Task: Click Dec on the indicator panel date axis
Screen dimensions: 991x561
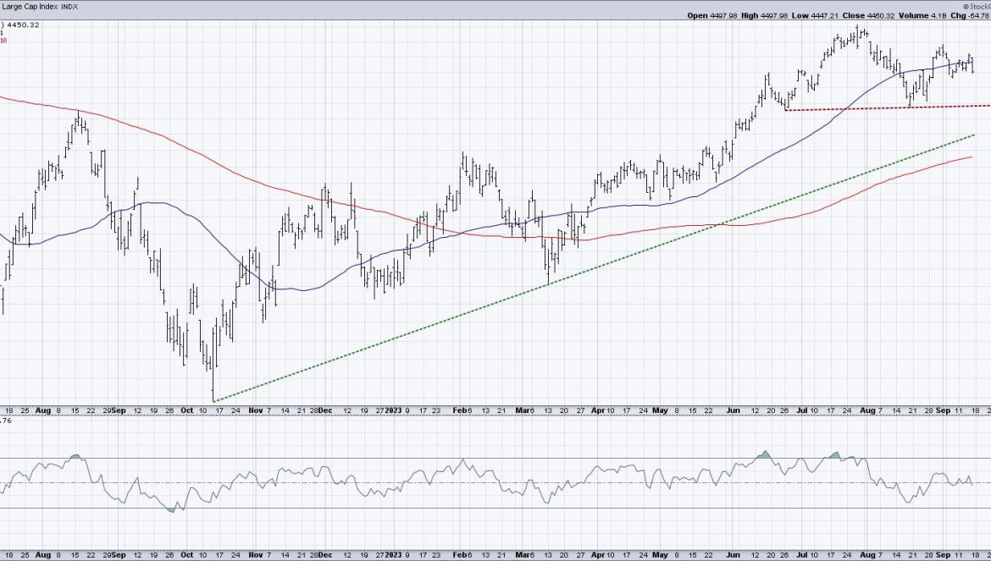Action: tap(325, 554)
